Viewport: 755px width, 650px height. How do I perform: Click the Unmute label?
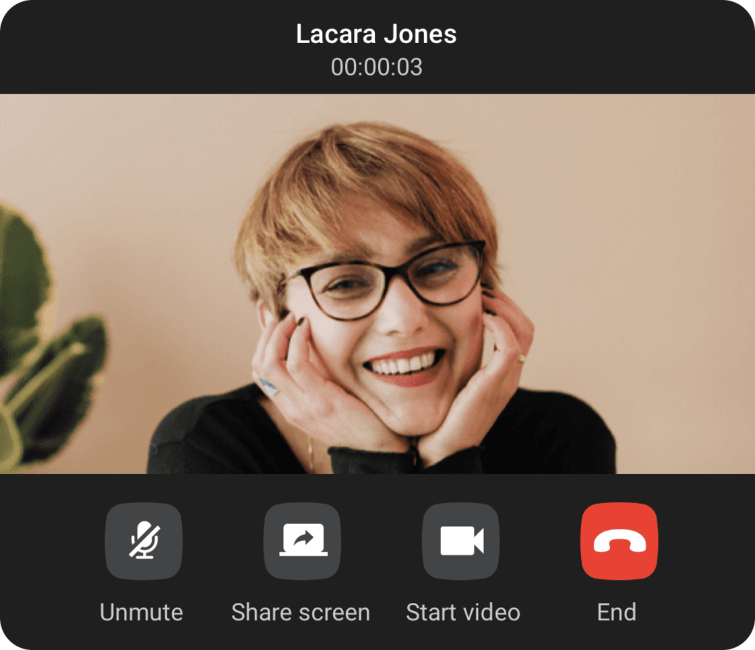point(142,612)
